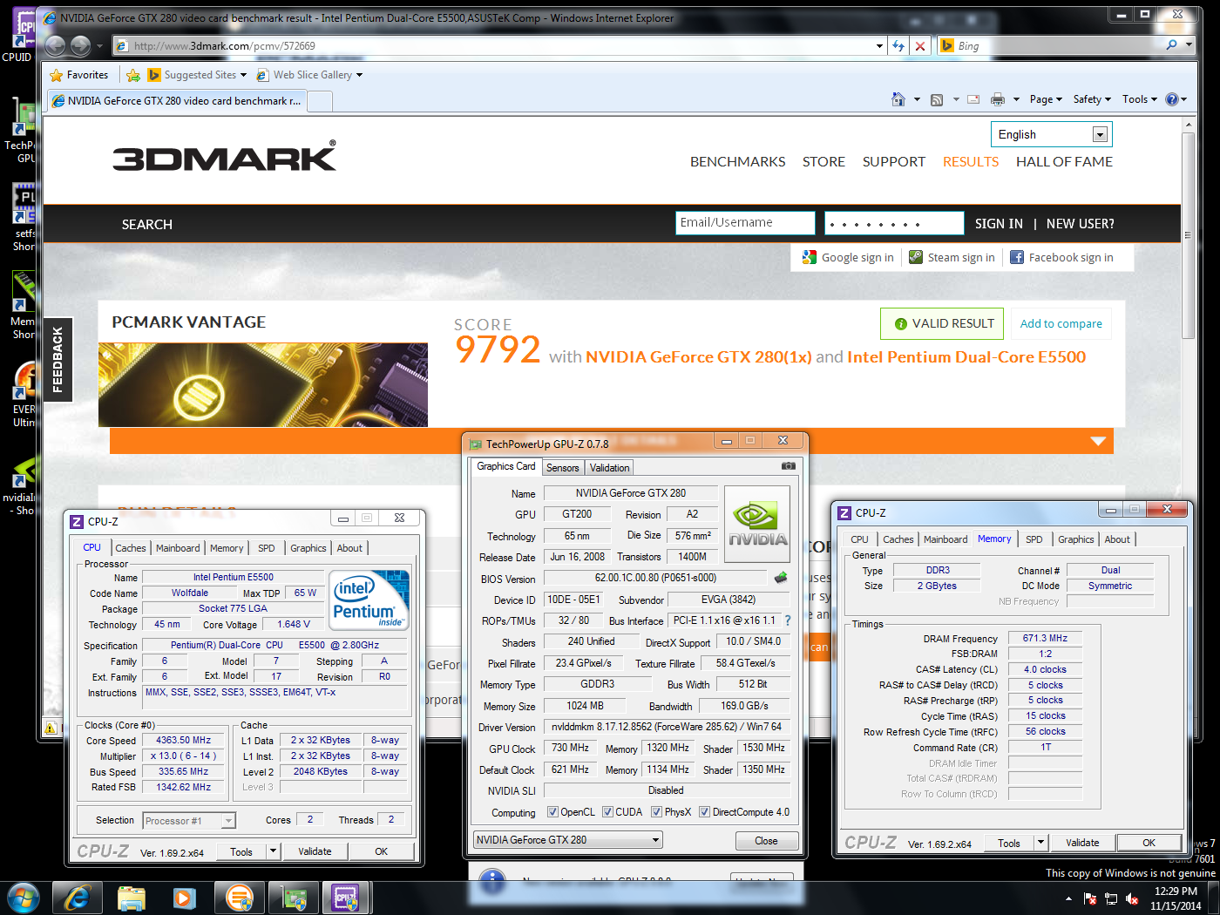Click the IE back navigation arrow
The width and height of the screenshot is (1220, 915).
click(55, 45)
